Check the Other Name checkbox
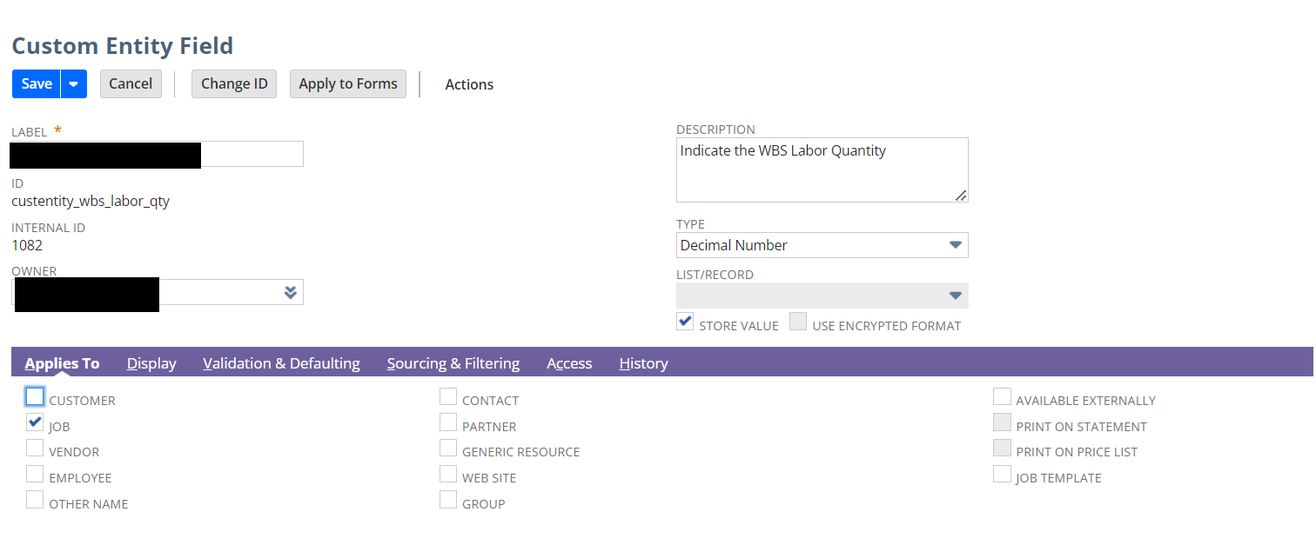This screenshot has height=545, width=1316. click(35, 500)
